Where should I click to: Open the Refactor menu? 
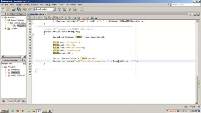(35, 5)
